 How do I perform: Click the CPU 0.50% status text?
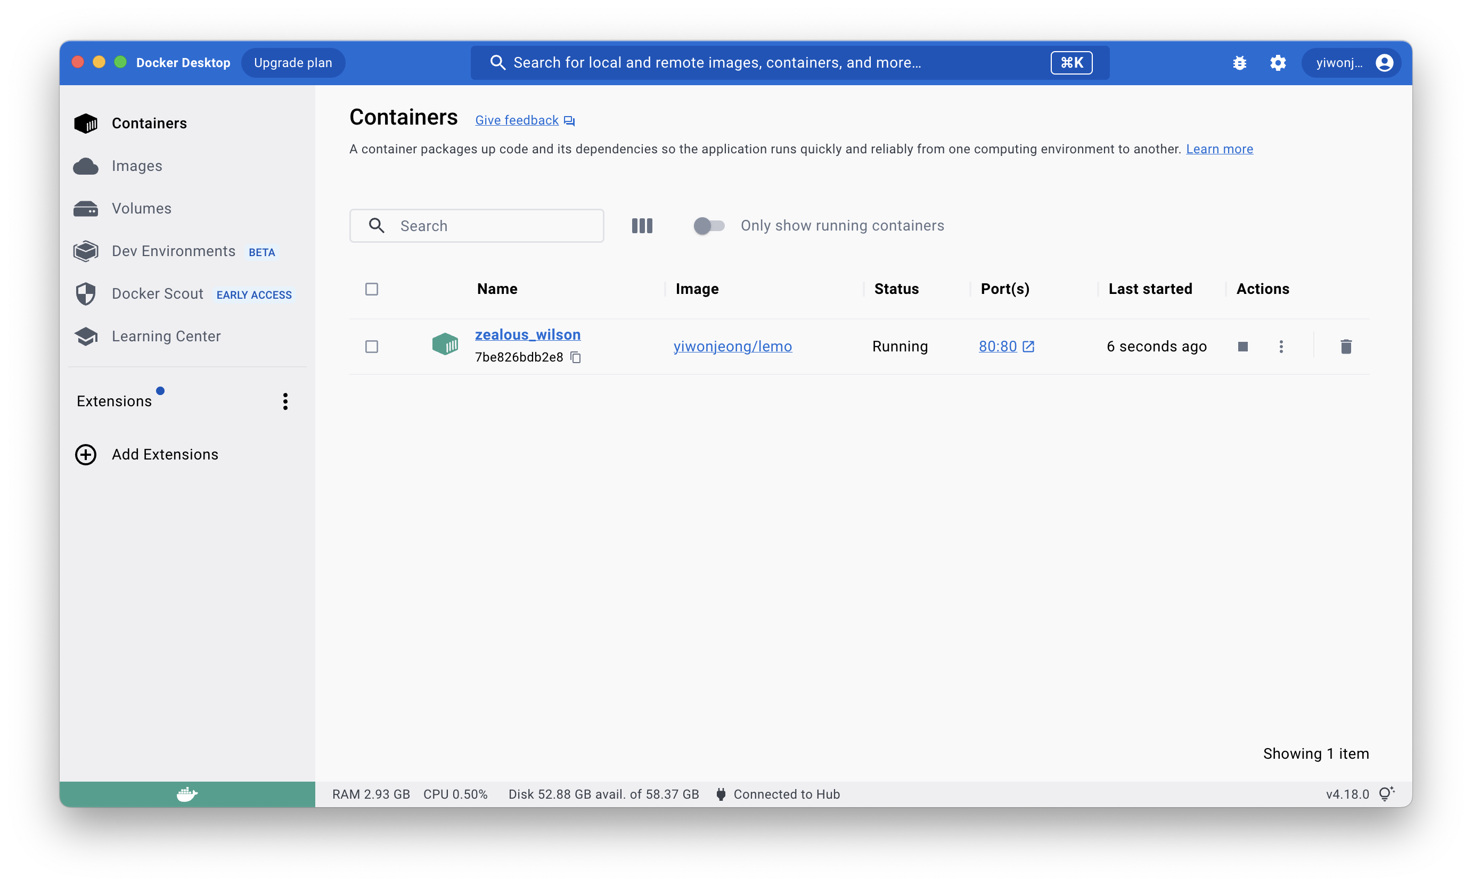click(x=455, y=794)
